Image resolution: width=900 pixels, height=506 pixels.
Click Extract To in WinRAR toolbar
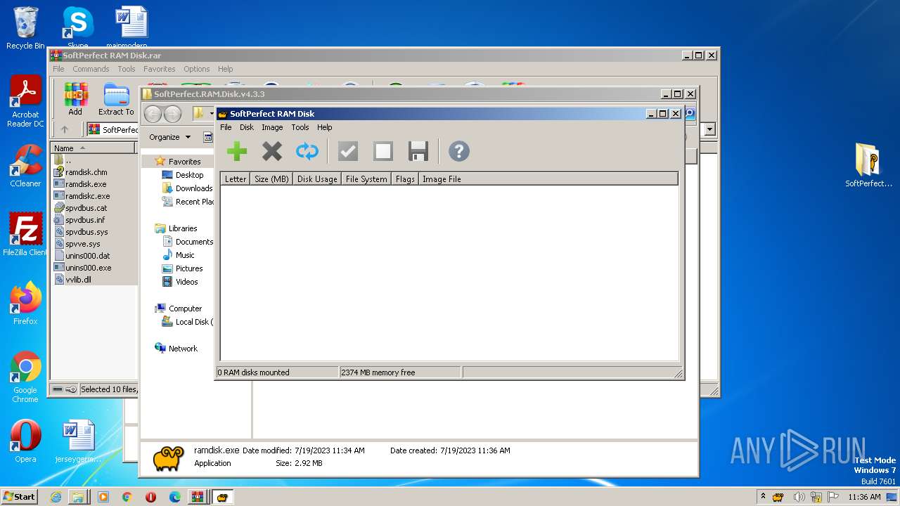(116, 99)
